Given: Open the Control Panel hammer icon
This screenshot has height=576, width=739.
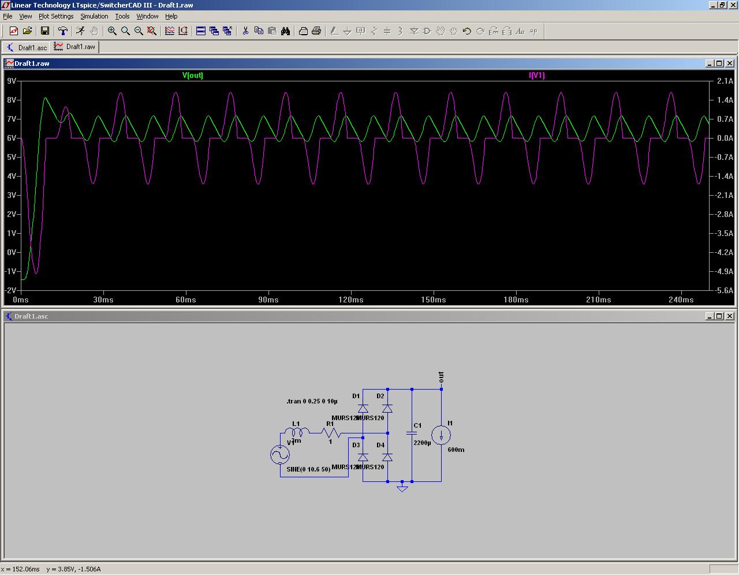Looking at the screenshot, I should pos(63,31).
